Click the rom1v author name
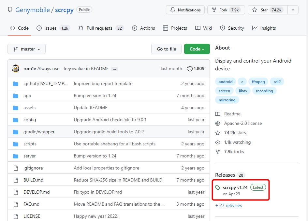Image resolution: width=308 pixels, height=221 pixels. [x=30, y=68]
